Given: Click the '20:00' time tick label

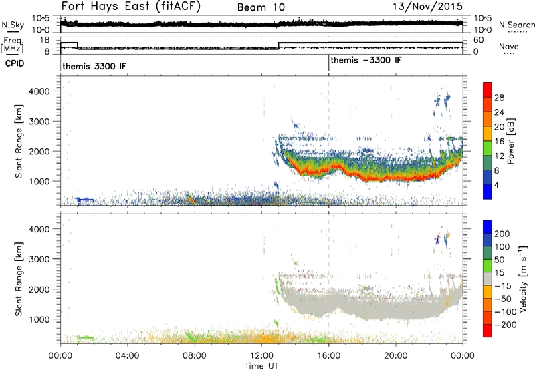Looking at the screenshot, I should click(395, 356).
